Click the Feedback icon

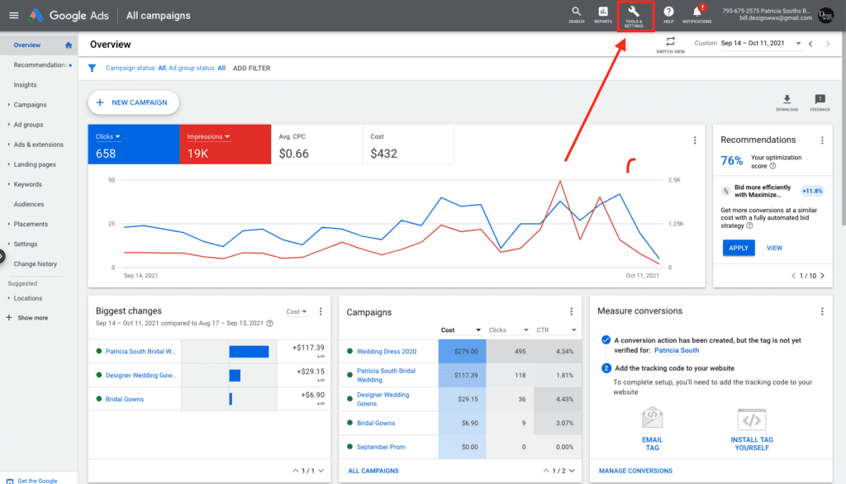(820, 102)
